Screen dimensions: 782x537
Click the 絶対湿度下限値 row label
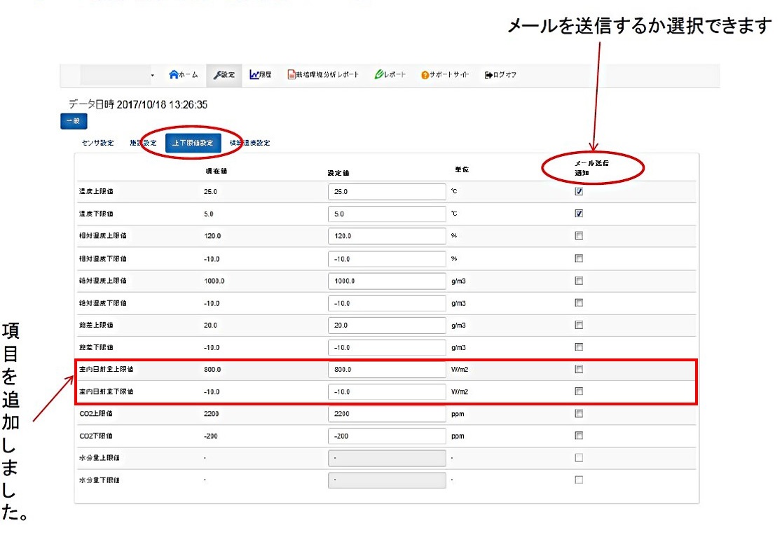click(103, 303)
